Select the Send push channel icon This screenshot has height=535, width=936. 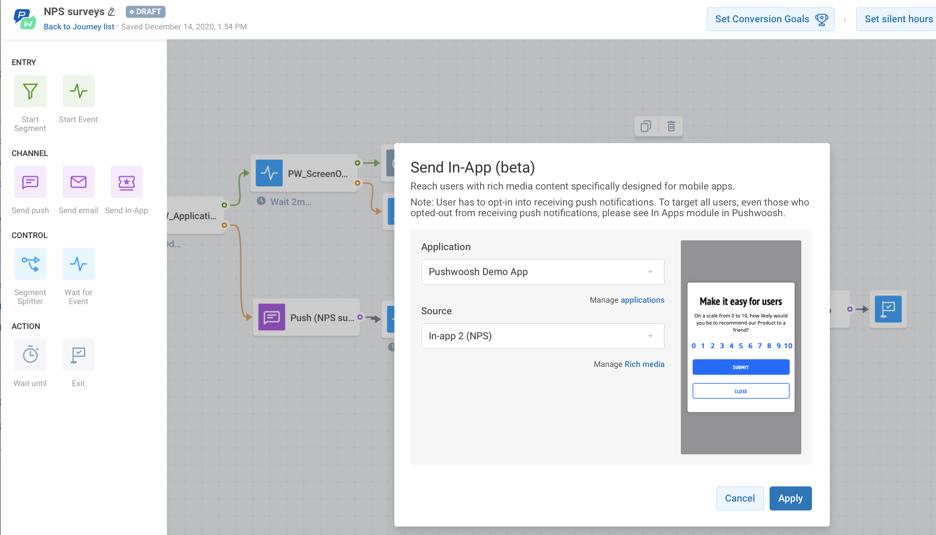(x=30, y=182)
